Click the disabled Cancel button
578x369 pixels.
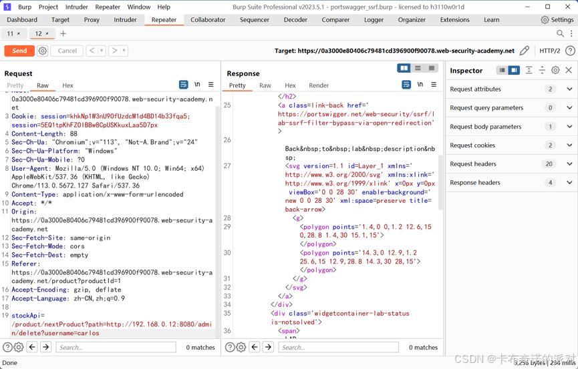click(67, 51)
